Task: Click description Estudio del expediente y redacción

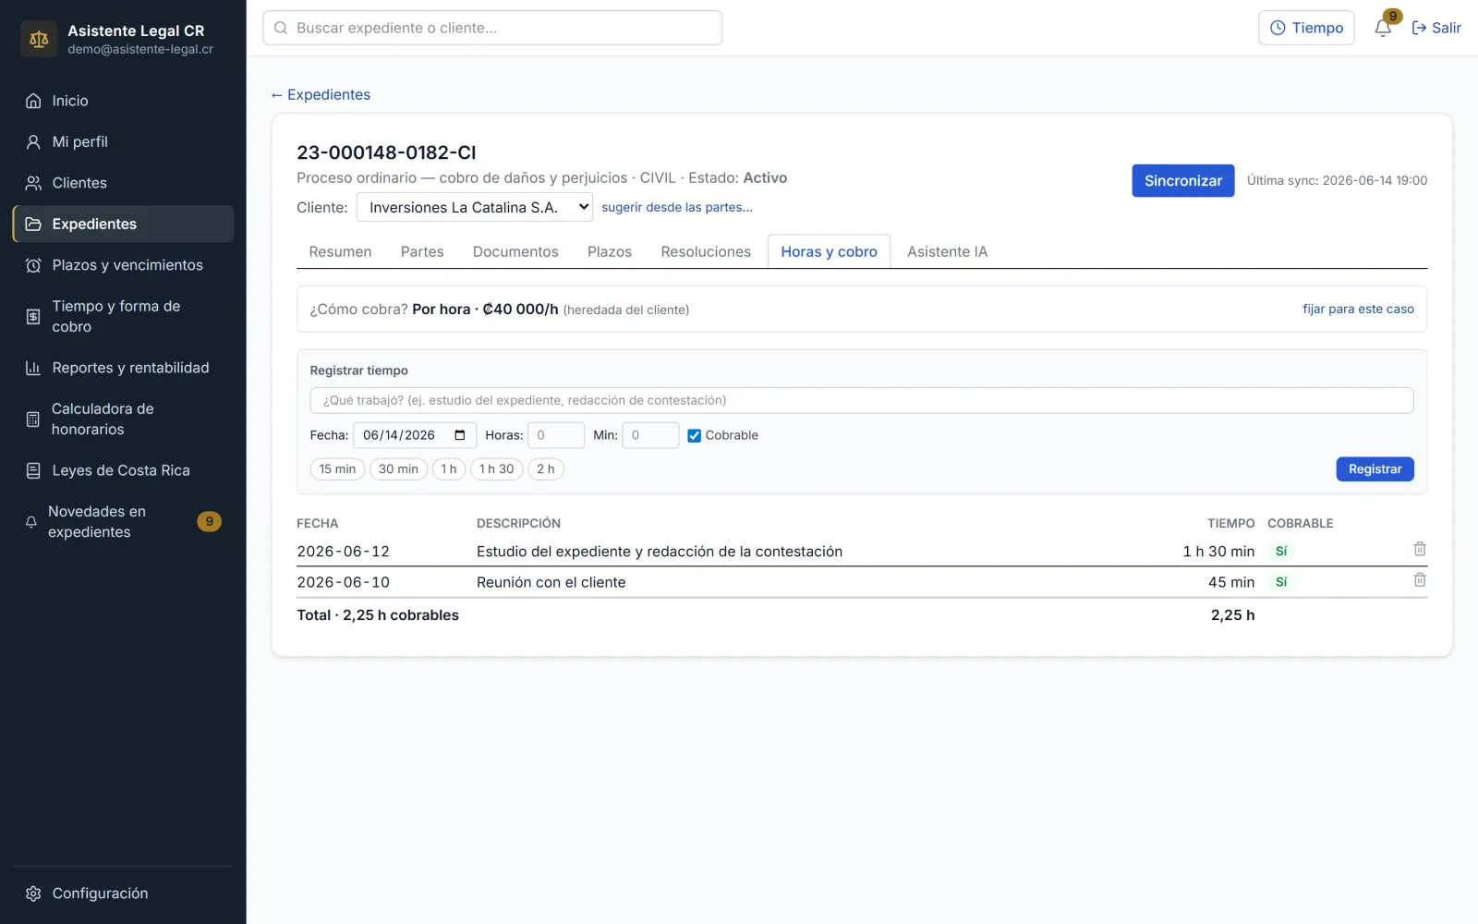Action: (660, 552)
